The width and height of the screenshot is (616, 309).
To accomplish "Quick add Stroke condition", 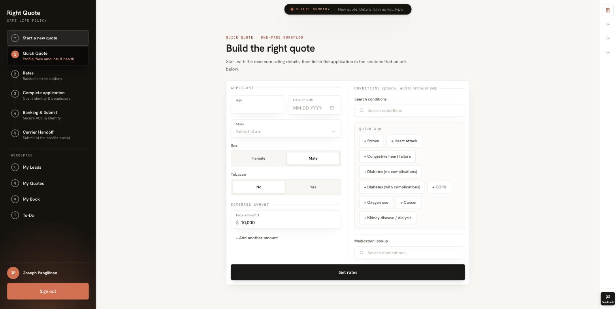I will [x=371, y=141].
